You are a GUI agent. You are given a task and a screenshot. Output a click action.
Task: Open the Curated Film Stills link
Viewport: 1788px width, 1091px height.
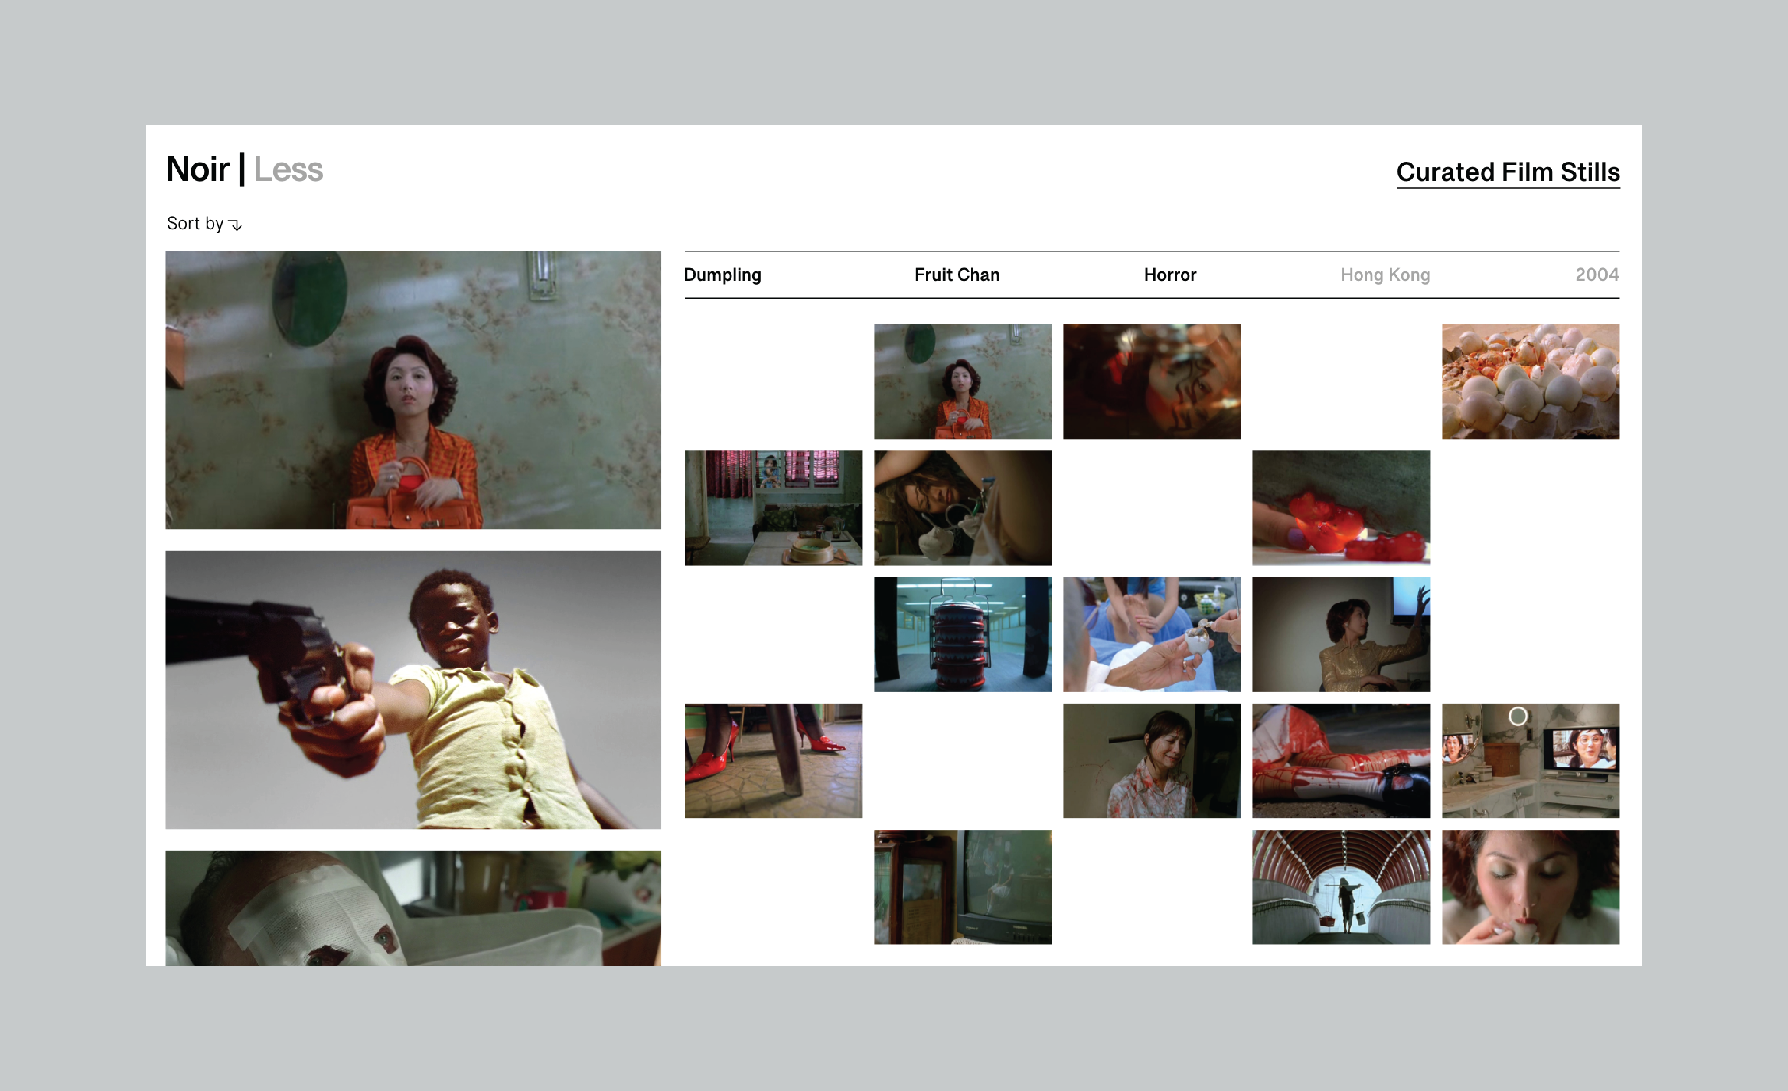(x=1508, y=173)
